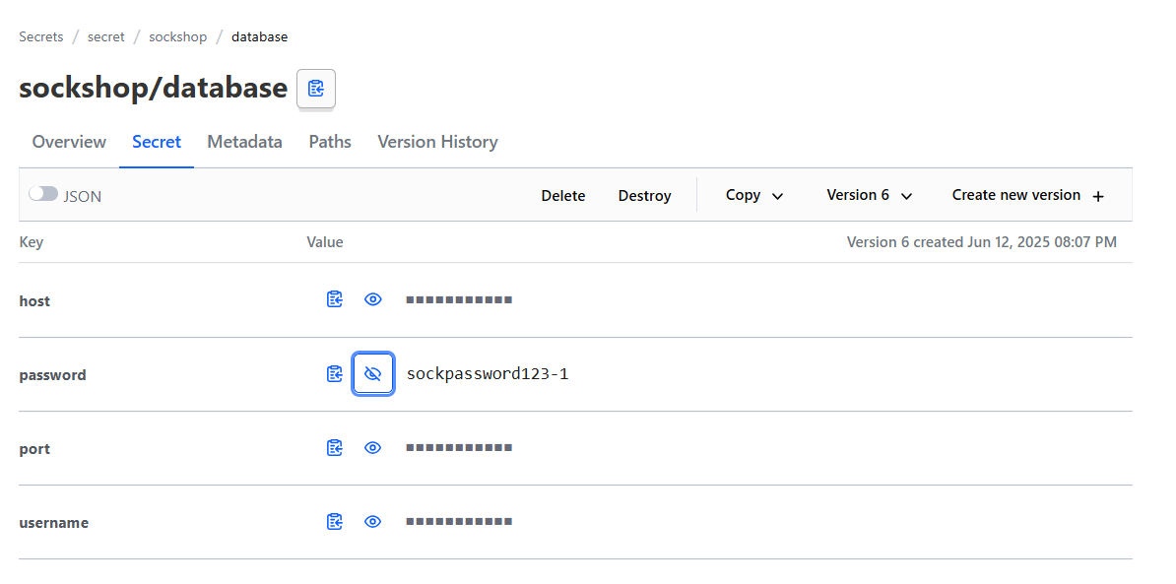This screenshot has height=584, width=1176.
Task: Open the Metadata tab
Action: (244, 142)
